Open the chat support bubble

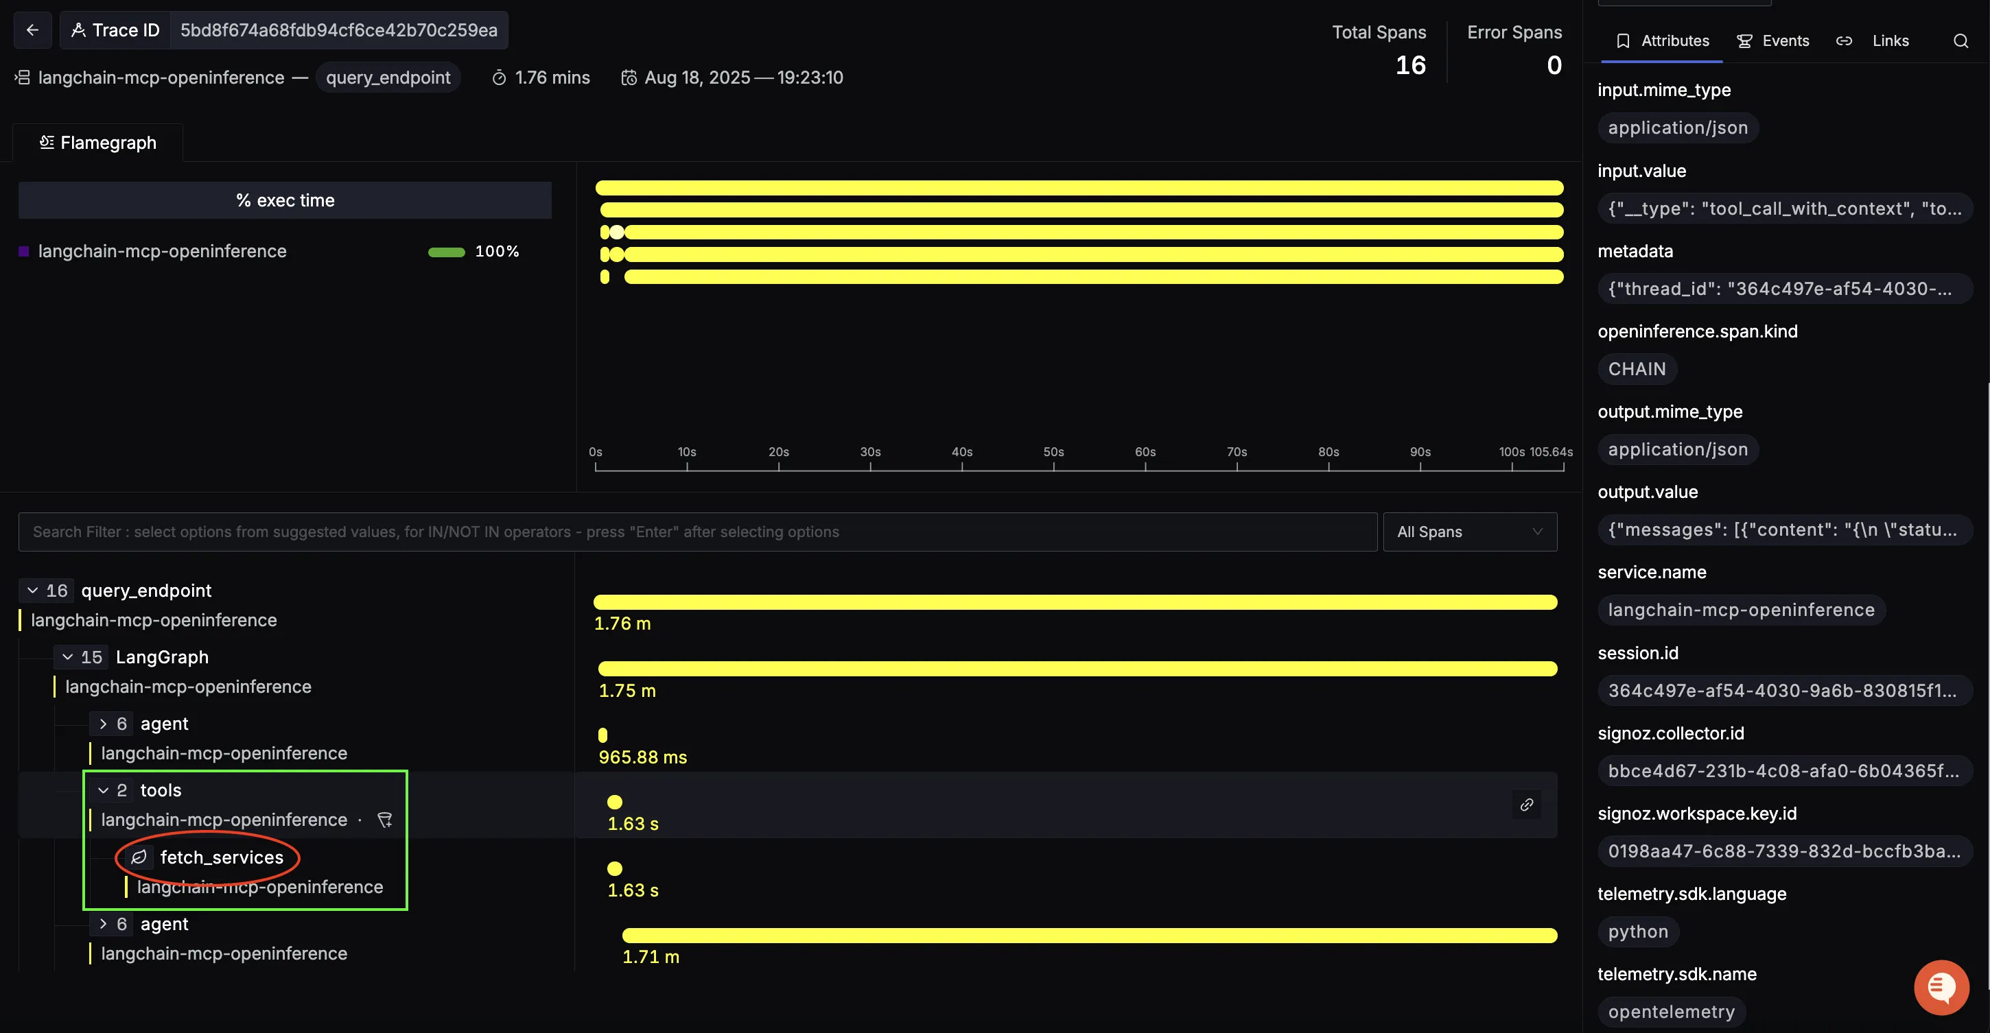point(1941,988)
